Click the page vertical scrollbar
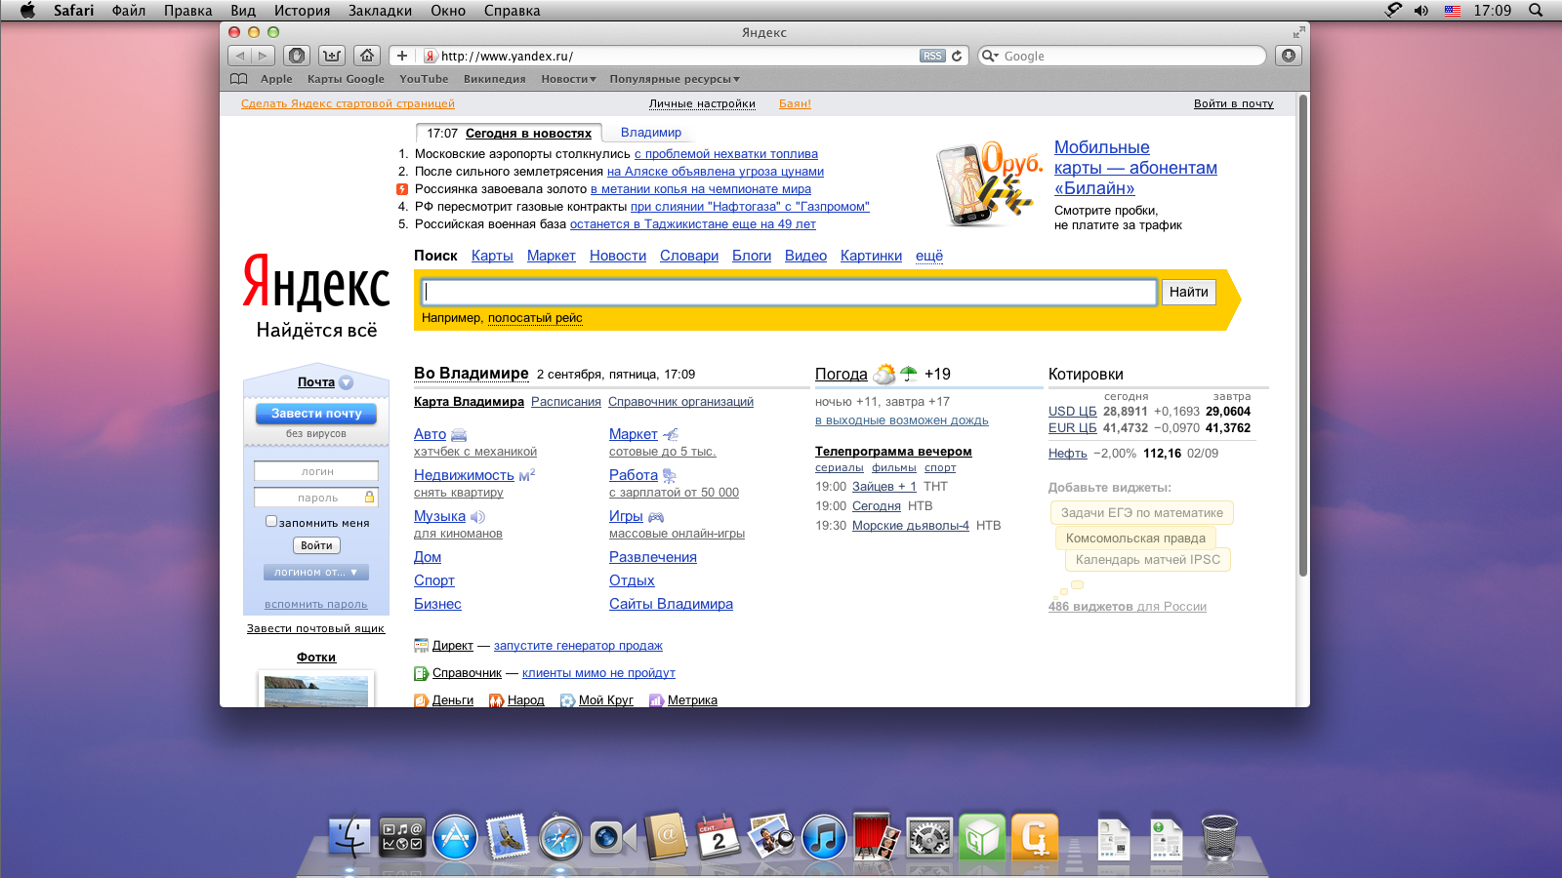This screenshot has height=878, width=1562. (x=1302, y=337)
